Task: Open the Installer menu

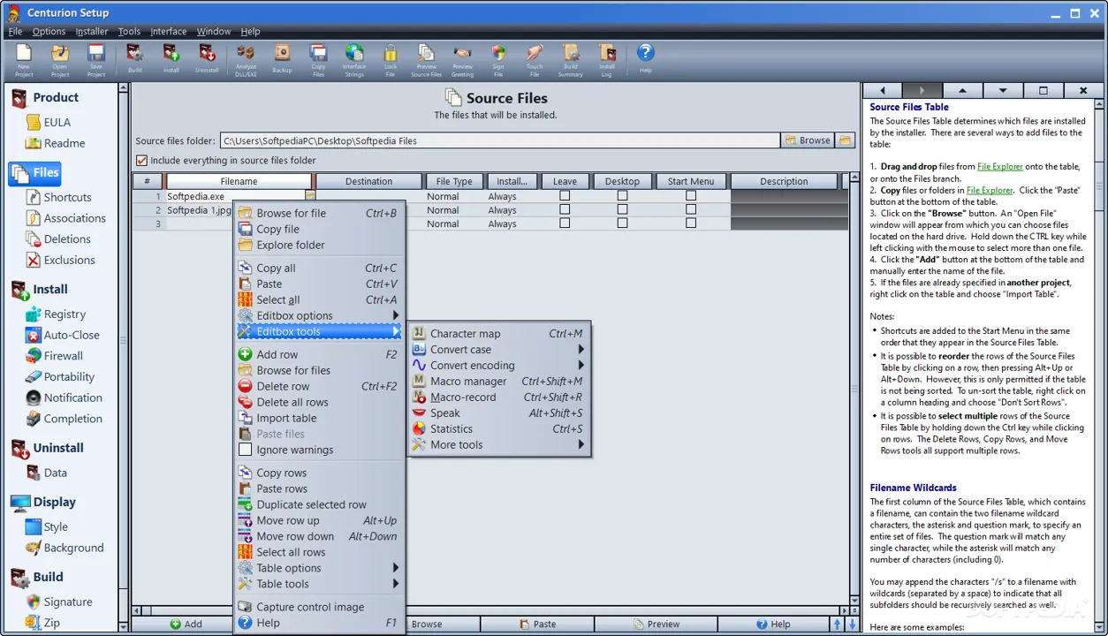Action: coord(92,31)
